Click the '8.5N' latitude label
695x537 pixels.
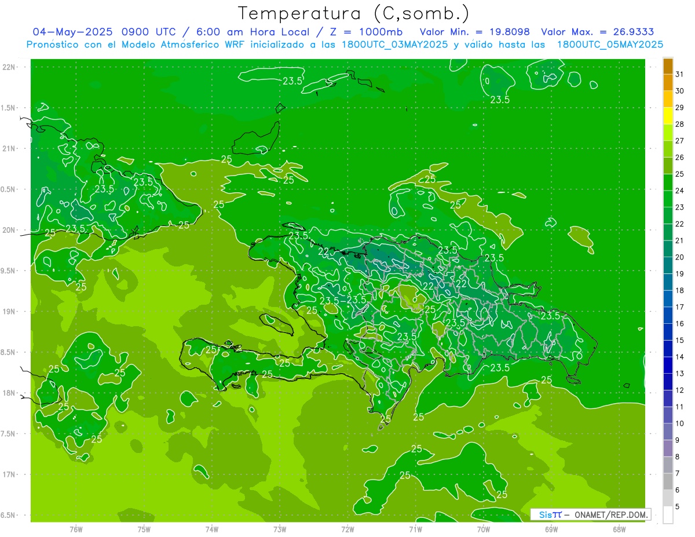pos(8,352)
